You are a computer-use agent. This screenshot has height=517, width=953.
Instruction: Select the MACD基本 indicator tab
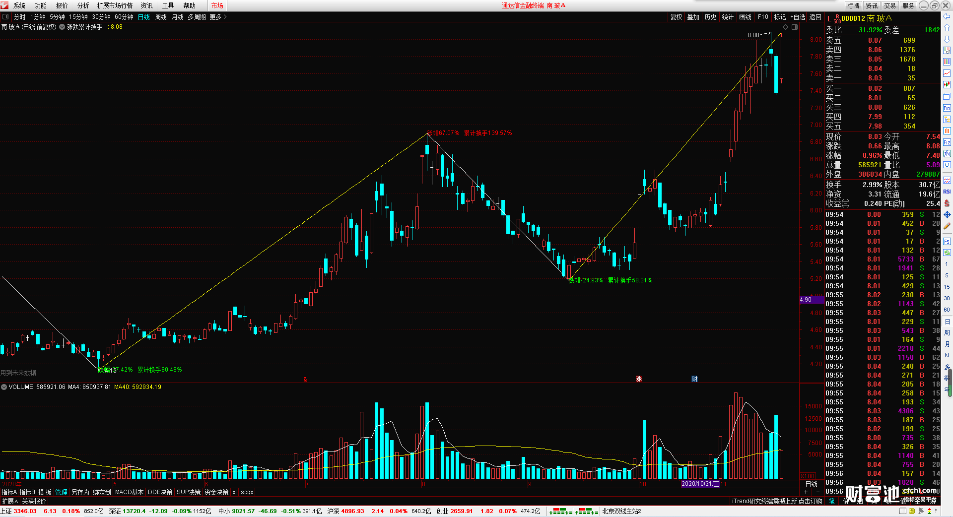tap(129, 492)
